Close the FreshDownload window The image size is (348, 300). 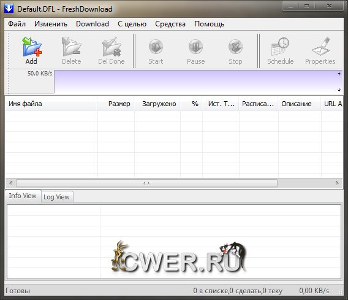coord(330,6)
